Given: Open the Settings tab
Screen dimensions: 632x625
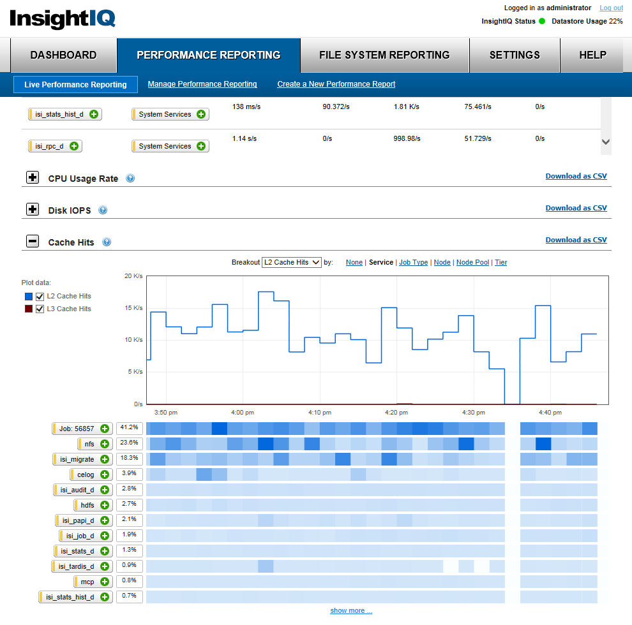Looking at the screenshot, I should 515,55.
